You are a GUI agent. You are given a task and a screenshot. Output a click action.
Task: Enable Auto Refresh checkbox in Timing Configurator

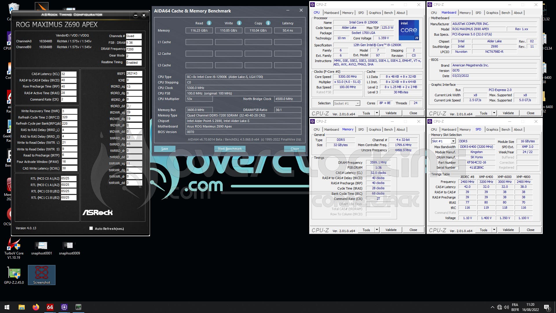(x=91, y=228)
